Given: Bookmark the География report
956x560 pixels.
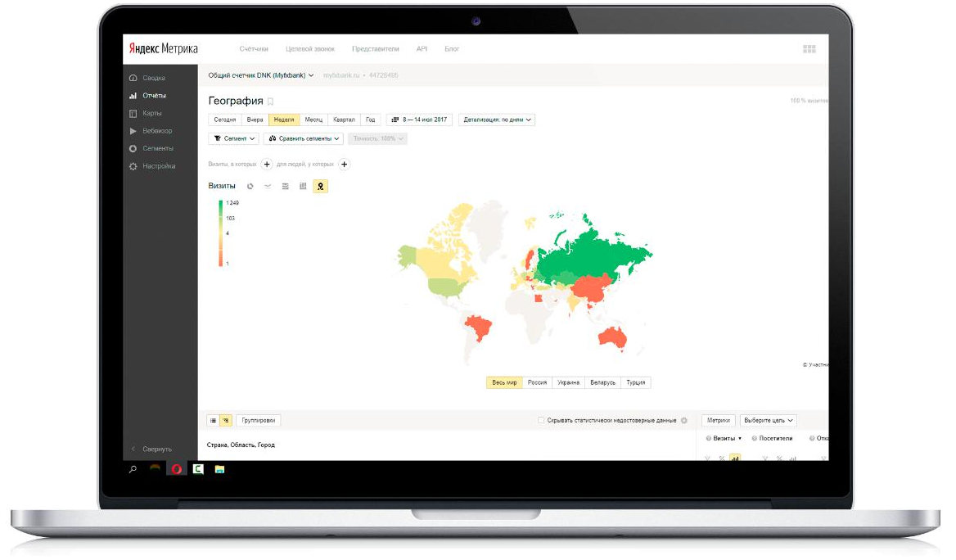Looking at the screenshot, I should [x=271, y=102].
